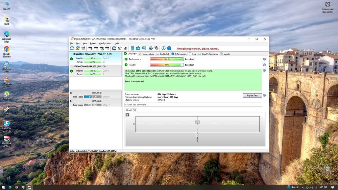Click the Performance 100 % gradient bar
The height and width of the screenshot is (190, 338).
click(x=167, y=59)
